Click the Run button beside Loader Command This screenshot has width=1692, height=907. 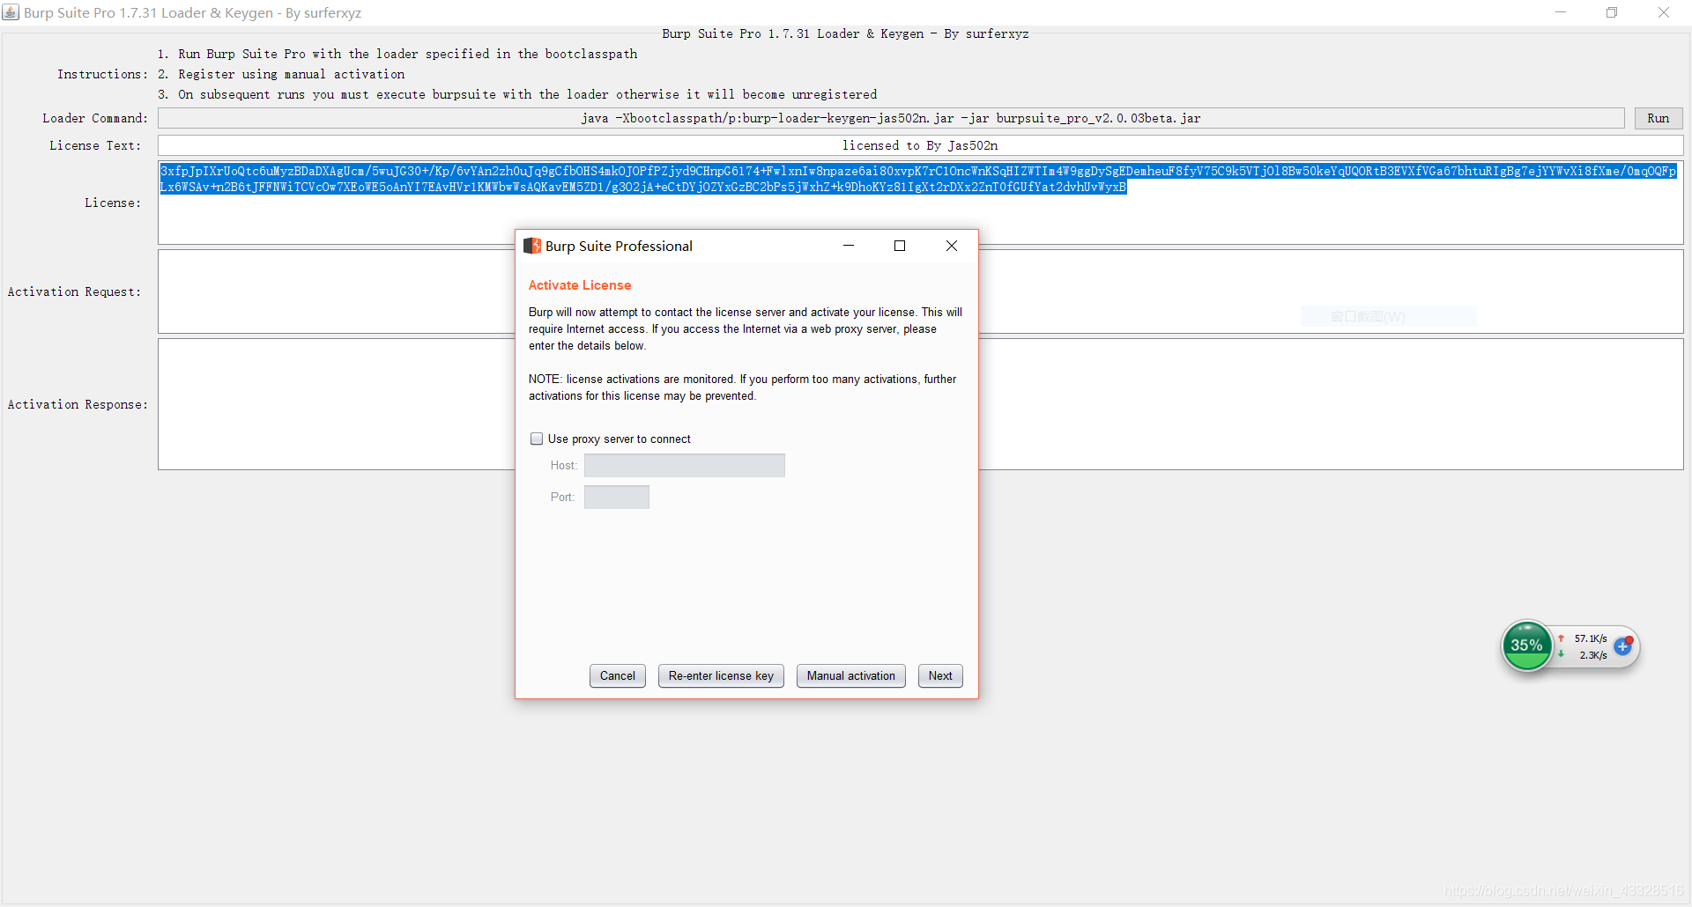coord(1659,118)
